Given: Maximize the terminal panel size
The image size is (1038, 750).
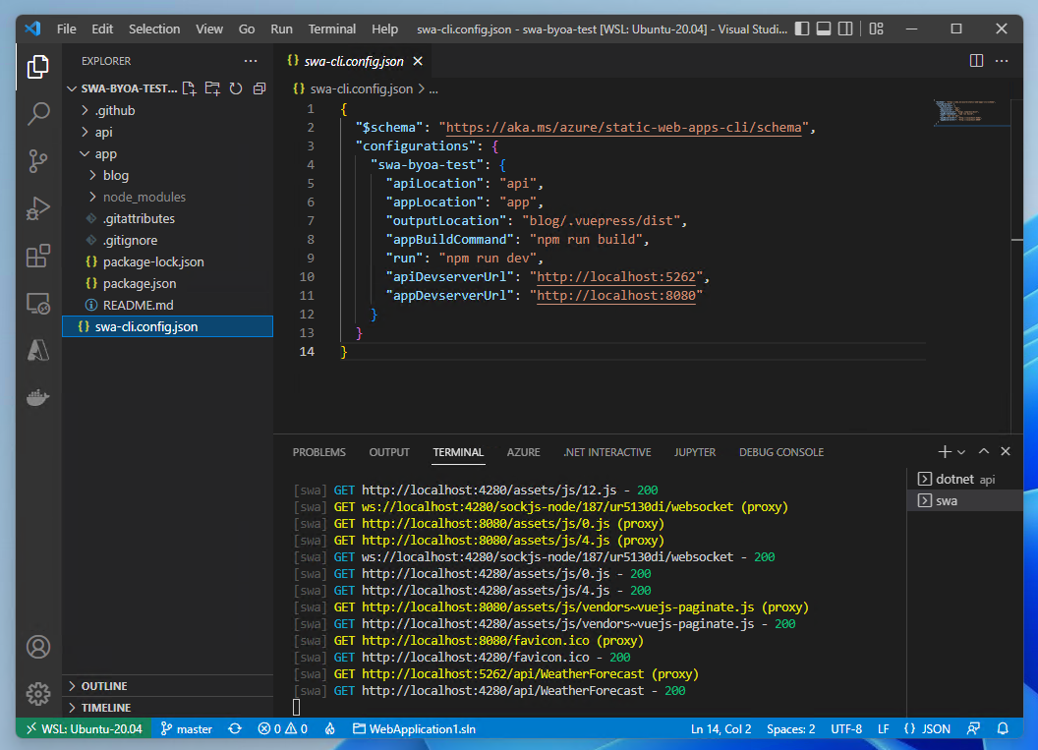Looking at the screenshot, I should 984,451.
